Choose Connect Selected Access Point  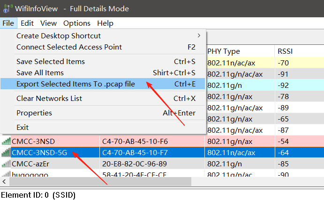point(103,47)
